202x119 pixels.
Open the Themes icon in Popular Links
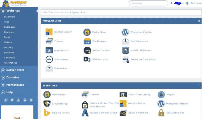pyautogui.click(x=49, y=41)
